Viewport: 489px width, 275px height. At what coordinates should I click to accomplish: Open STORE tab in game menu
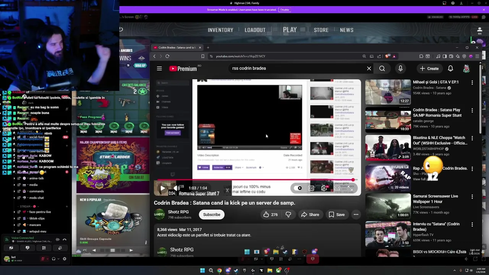coord(321,30)
